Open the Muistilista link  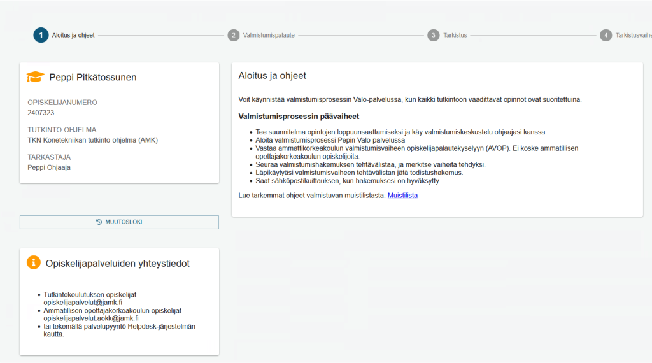402,196
